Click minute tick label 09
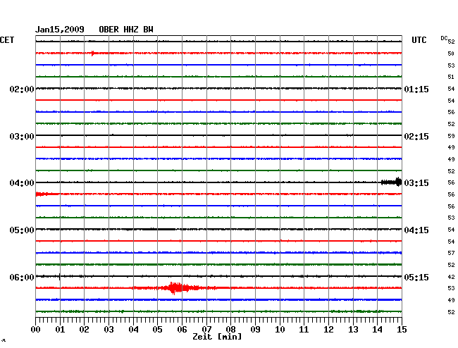Viewport: 458px width, 348px height. coord(255,330)
